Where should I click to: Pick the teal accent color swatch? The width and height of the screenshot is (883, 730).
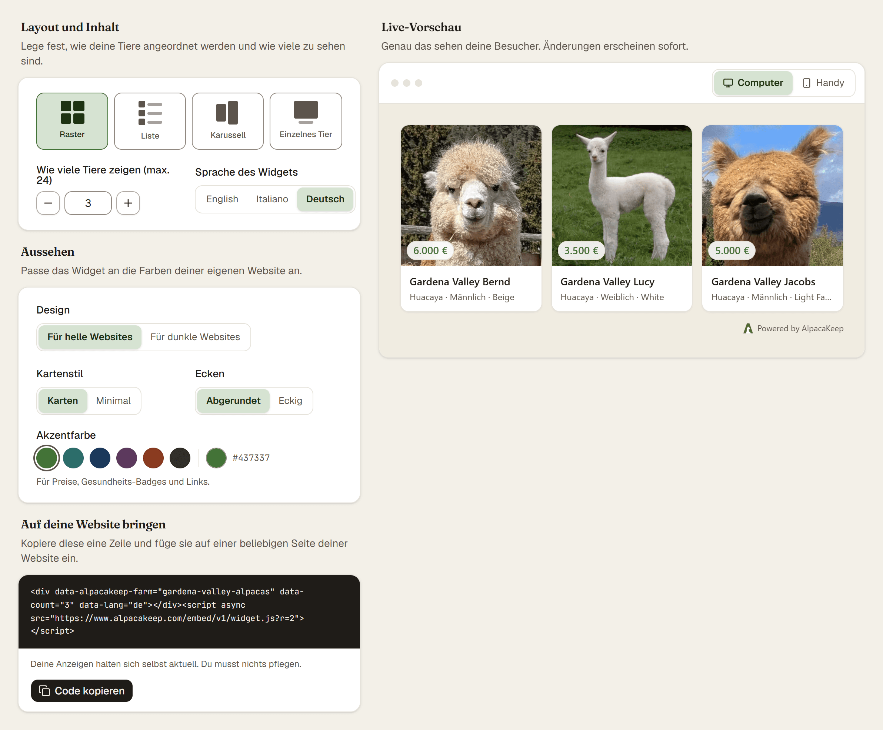point(73,458)
